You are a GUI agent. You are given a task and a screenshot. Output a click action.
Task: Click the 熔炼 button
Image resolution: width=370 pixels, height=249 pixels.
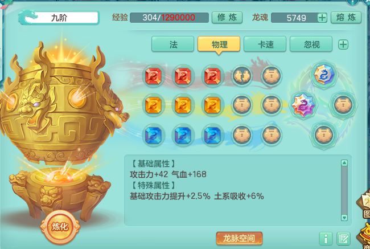coord(346,18)
